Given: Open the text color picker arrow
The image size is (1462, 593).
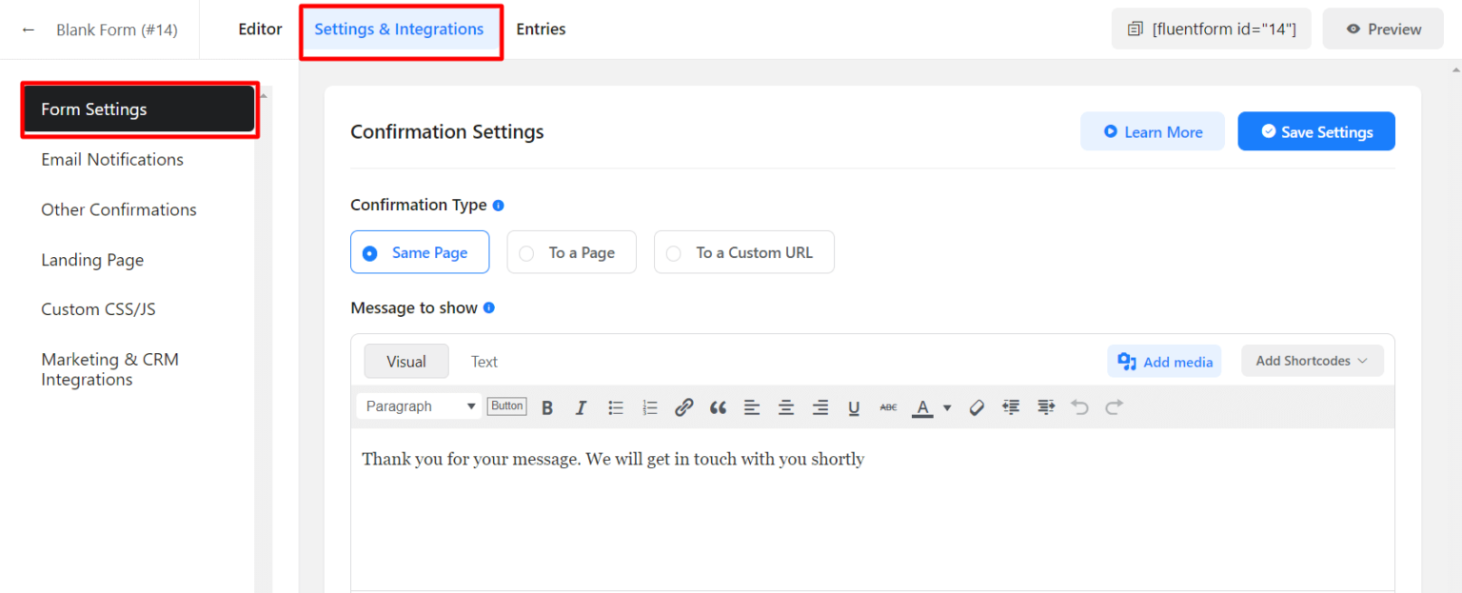Looking at the screenshot, I should click(946, 406).
